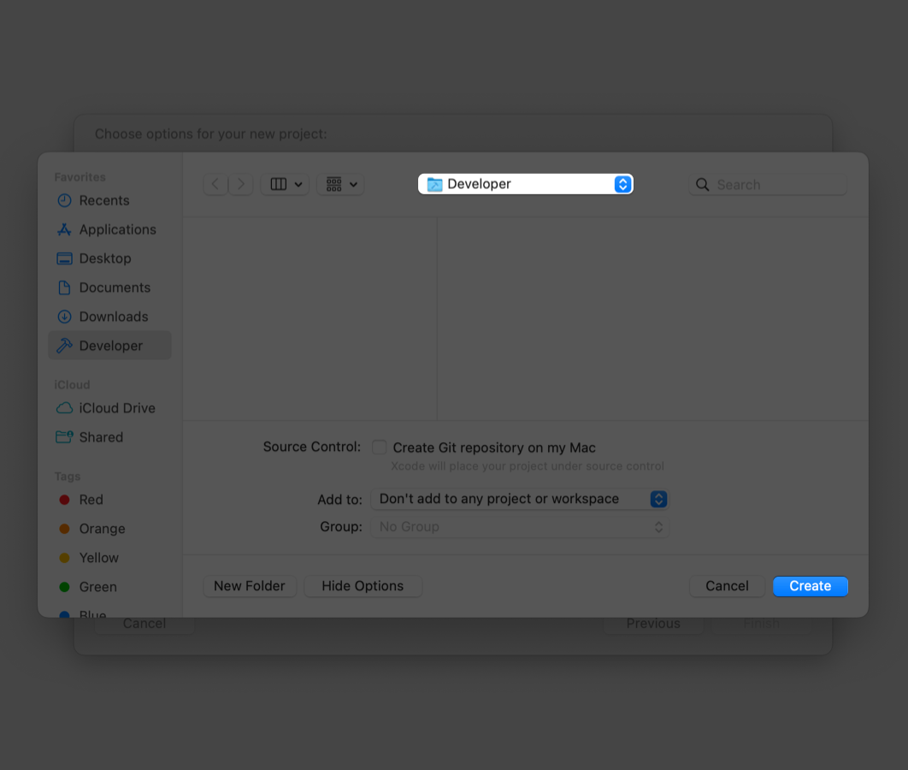Viewport: 908px width, 770px height.
Task: Open the column view options chevron
Action: tap(297, 184)
